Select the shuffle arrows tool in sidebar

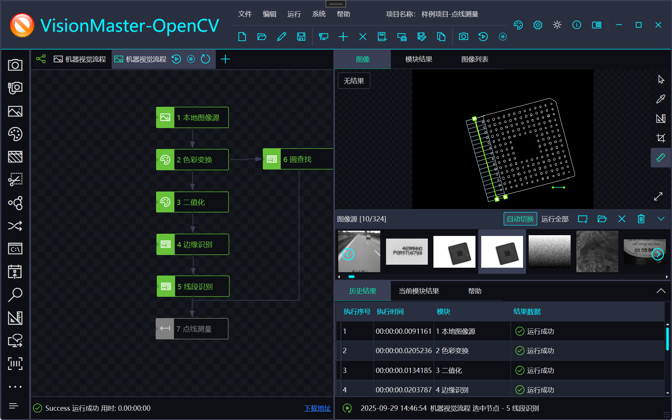pos(15,226)
